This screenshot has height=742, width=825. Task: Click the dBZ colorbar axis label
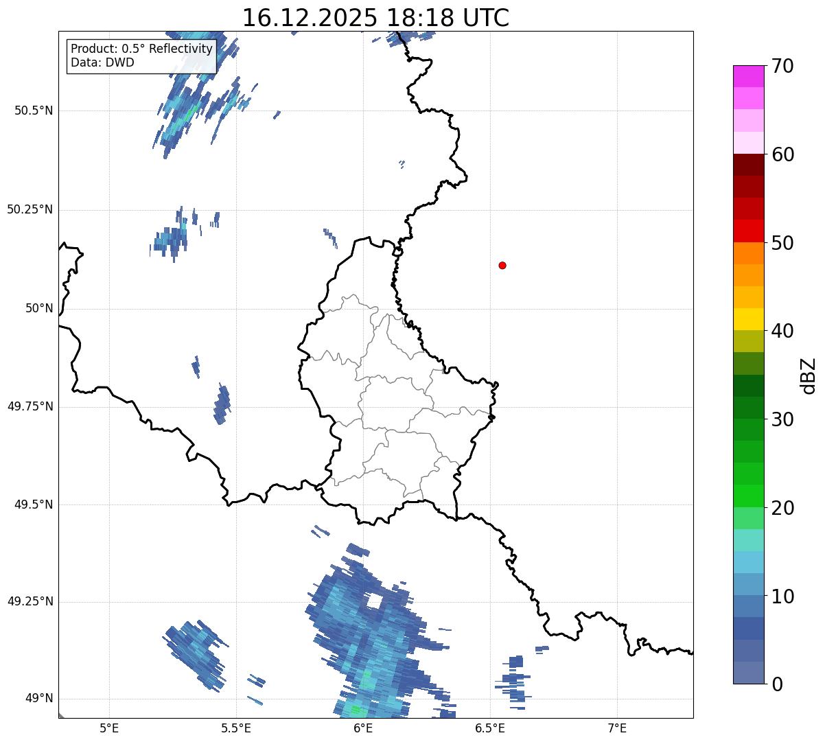pos(809,375)
